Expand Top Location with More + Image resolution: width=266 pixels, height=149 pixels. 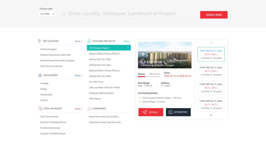[x=78, y=41]
